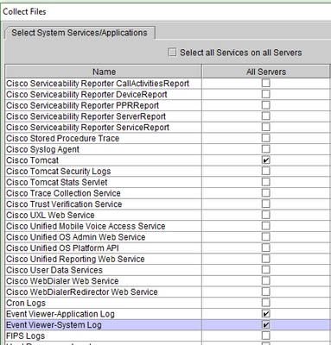Select the 'Cisco Serviceability Reporter ServiceReport' row text
331x345 pixels.
click(87, 127)
